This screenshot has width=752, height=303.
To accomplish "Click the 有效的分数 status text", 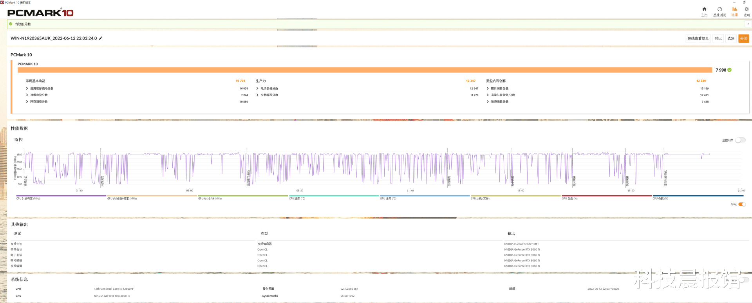I will (23, 24).
